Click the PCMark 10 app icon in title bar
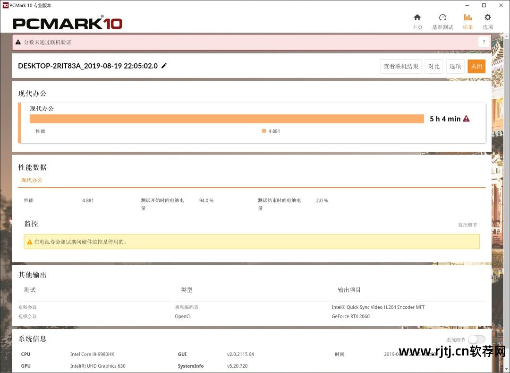Screen dimensions: 510x373 click(5, 5)
